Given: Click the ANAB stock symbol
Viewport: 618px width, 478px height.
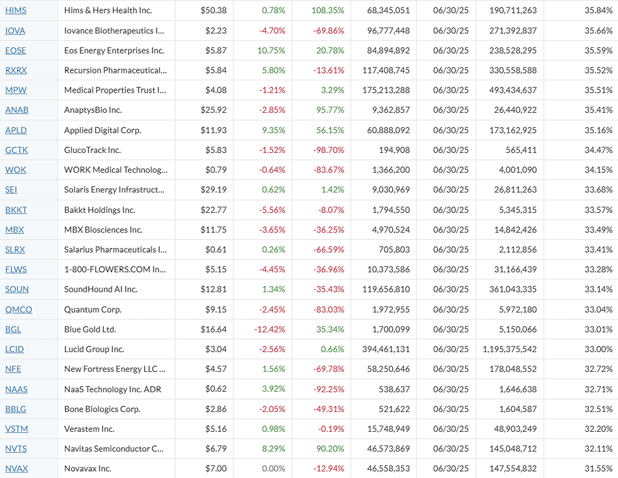Looking at the screenshot, I should point(17,110).
